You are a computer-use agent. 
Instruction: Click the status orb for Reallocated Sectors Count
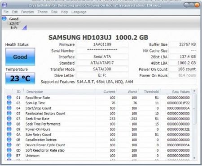pyautogui.click(x=9, y=114)
